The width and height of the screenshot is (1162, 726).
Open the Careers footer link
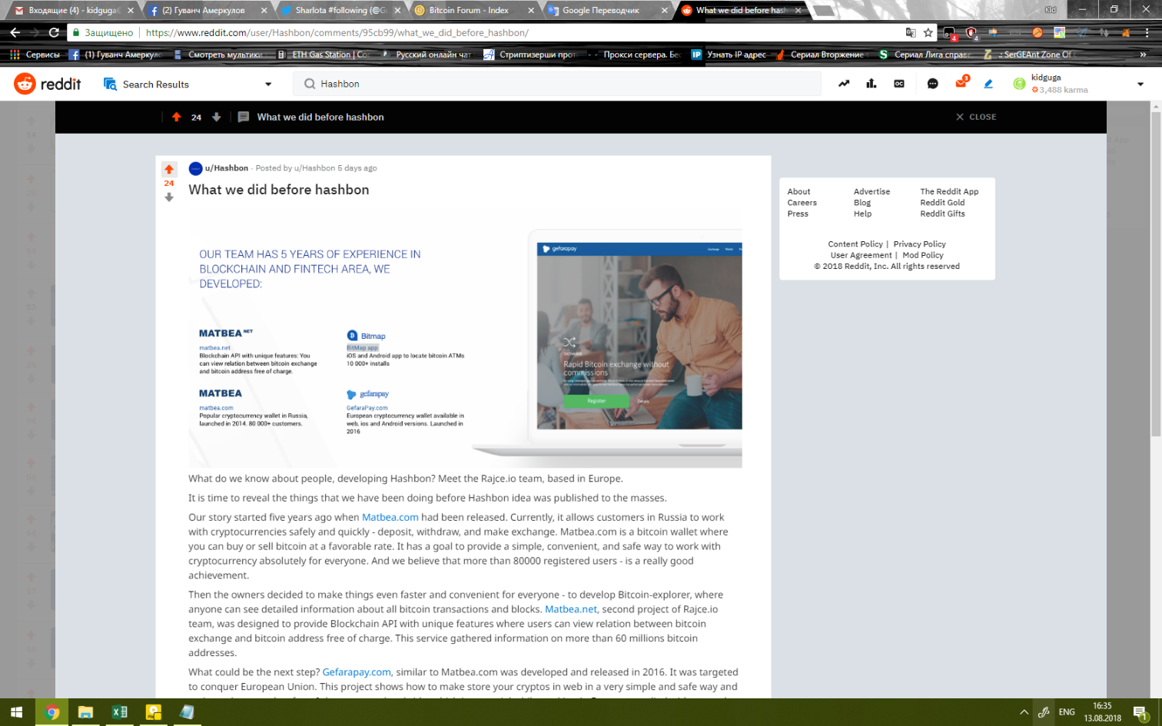tap(802, 203)
